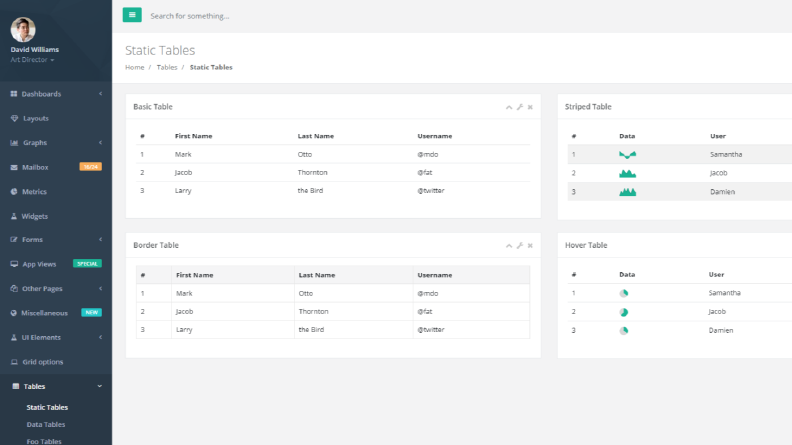The width and height of the screenshot is (792, 445).
Task: Click the Layouts diamond icon
Action: [x=14, y=118]
